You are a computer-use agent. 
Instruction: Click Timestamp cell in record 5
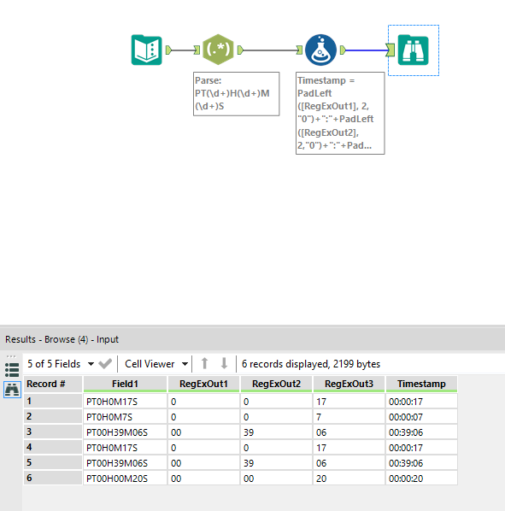421,463
